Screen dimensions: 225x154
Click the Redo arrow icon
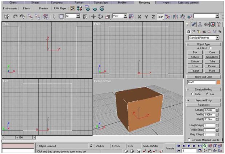point(22,17)
